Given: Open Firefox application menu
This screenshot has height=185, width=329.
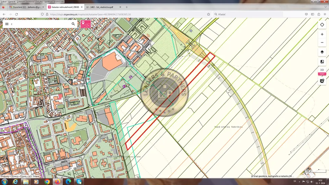Looking at the screenshot, I should pyautogui.click(x=325, y=14).
